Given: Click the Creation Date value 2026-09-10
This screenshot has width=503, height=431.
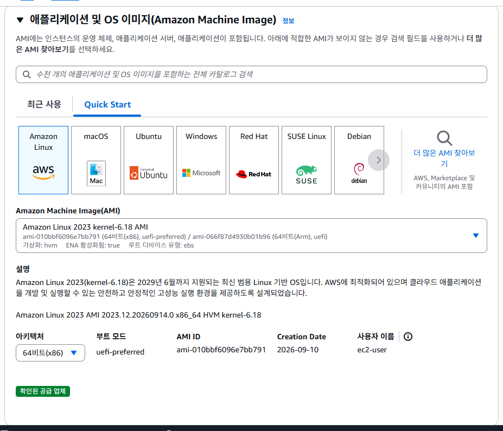Looking at the screenshot, I should pyautogui.click(x=298, y=350).
